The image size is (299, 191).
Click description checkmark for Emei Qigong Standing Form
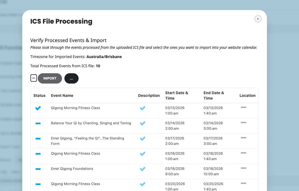coord(143,139)
